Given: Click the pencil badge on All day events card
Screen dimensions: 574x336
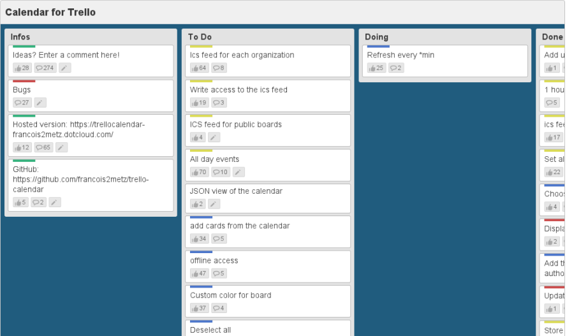Looking at the screenshot, I should [239, 172].
